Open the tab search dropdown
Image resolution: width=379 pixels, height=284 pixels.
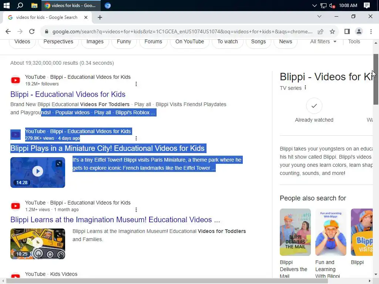tap(319, 16)
